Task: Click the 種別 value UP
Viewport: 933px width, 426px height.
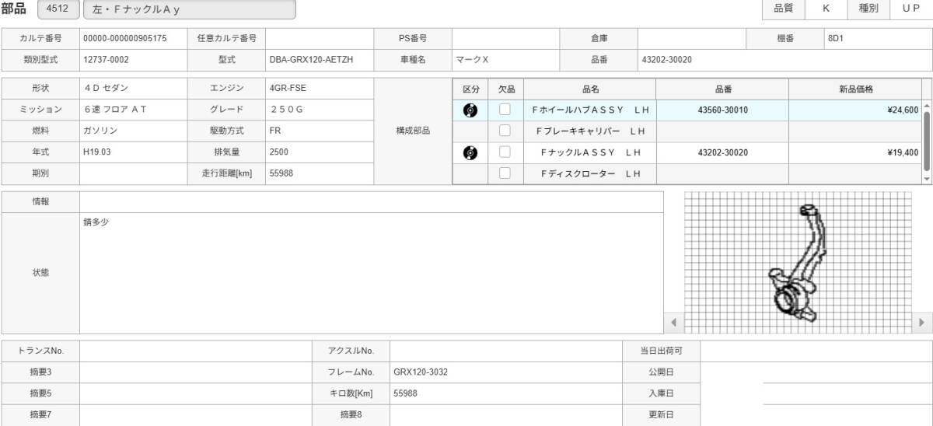Action: coord(911,9)
